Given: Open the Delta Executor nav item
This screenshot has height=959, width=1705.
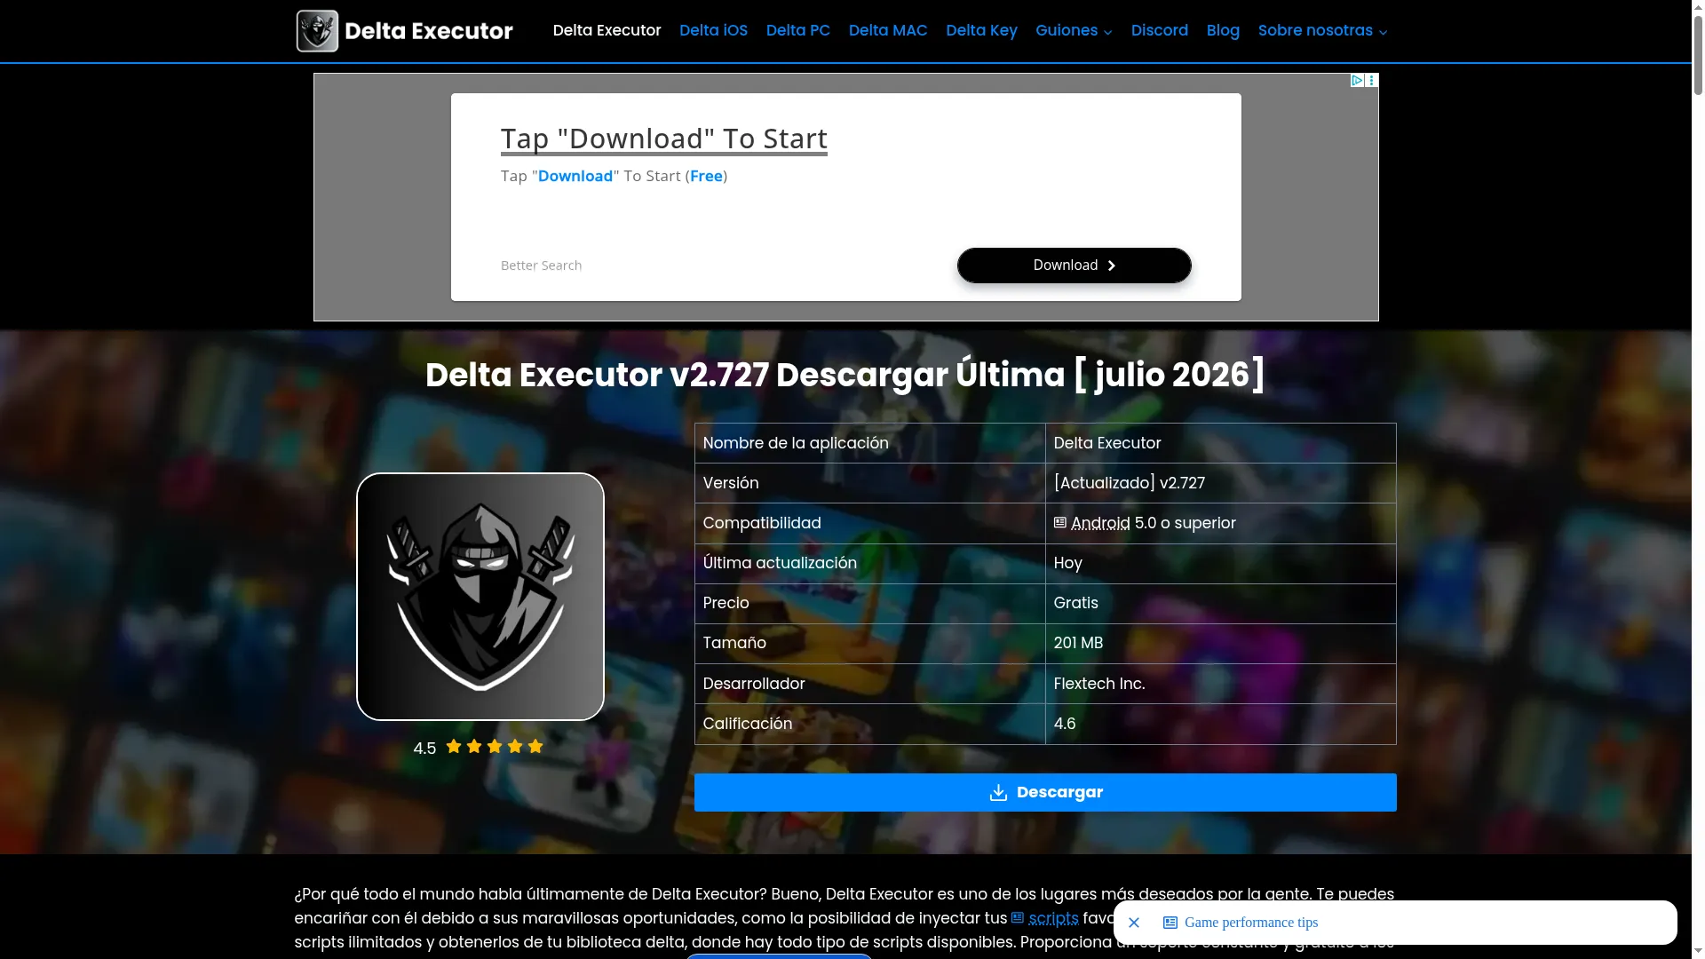Looking at the screenshot, I should point(607,30).
